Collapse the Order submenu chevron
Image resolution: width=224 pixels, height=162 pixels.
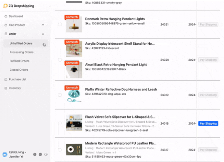(x=43, y=34)
